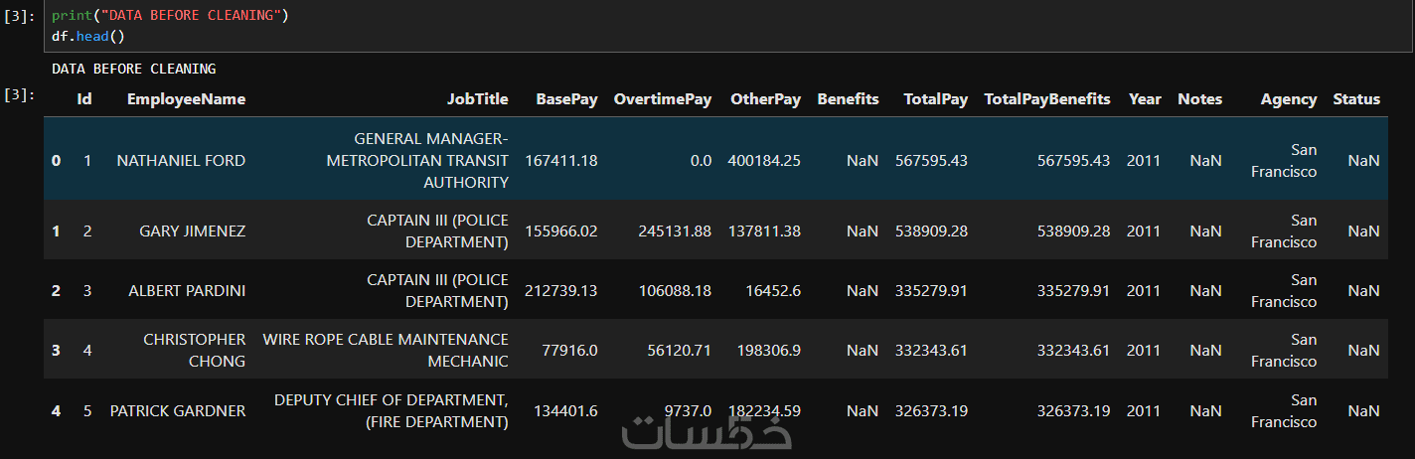Select the NATHANIEL FORD name cell
This screenshot has height=459, width=1415.
coord(181,161)
